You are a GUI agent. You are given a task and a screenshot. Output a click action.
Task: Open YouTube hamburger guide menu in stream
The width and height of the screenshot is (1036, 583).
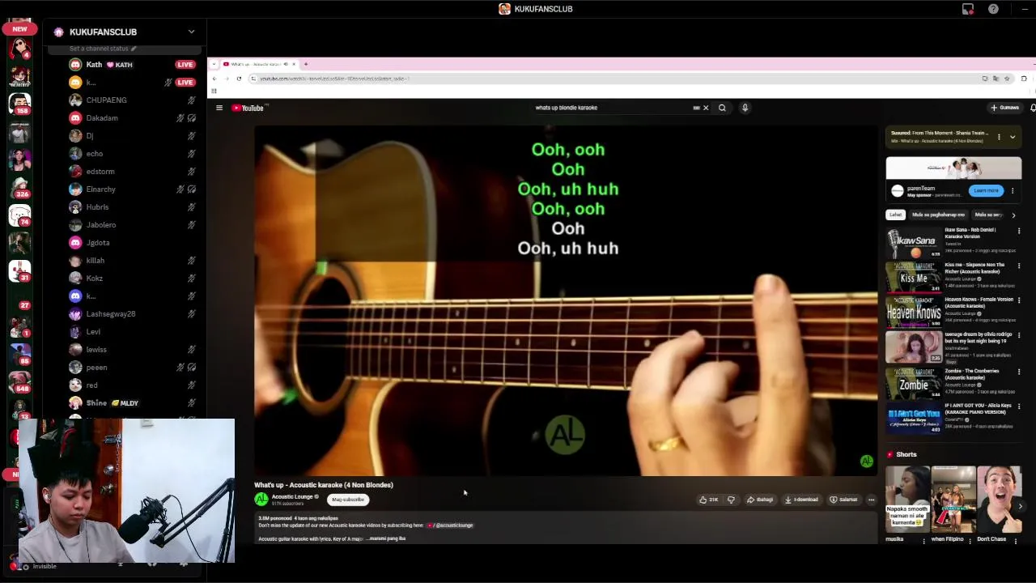pos(219,108)
